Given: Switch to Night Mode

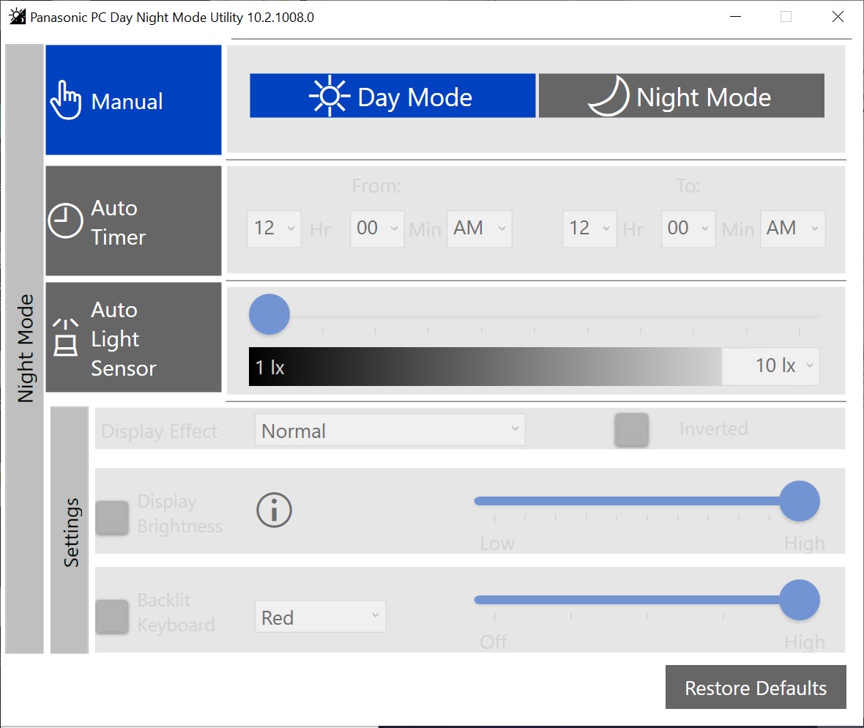Looking at the screenshot, I should pos(682,96).
